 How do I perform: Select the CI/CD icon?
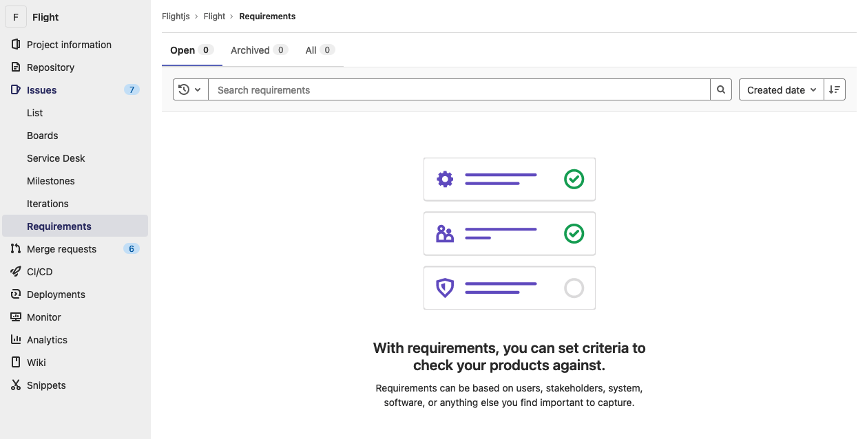(14, 271)
